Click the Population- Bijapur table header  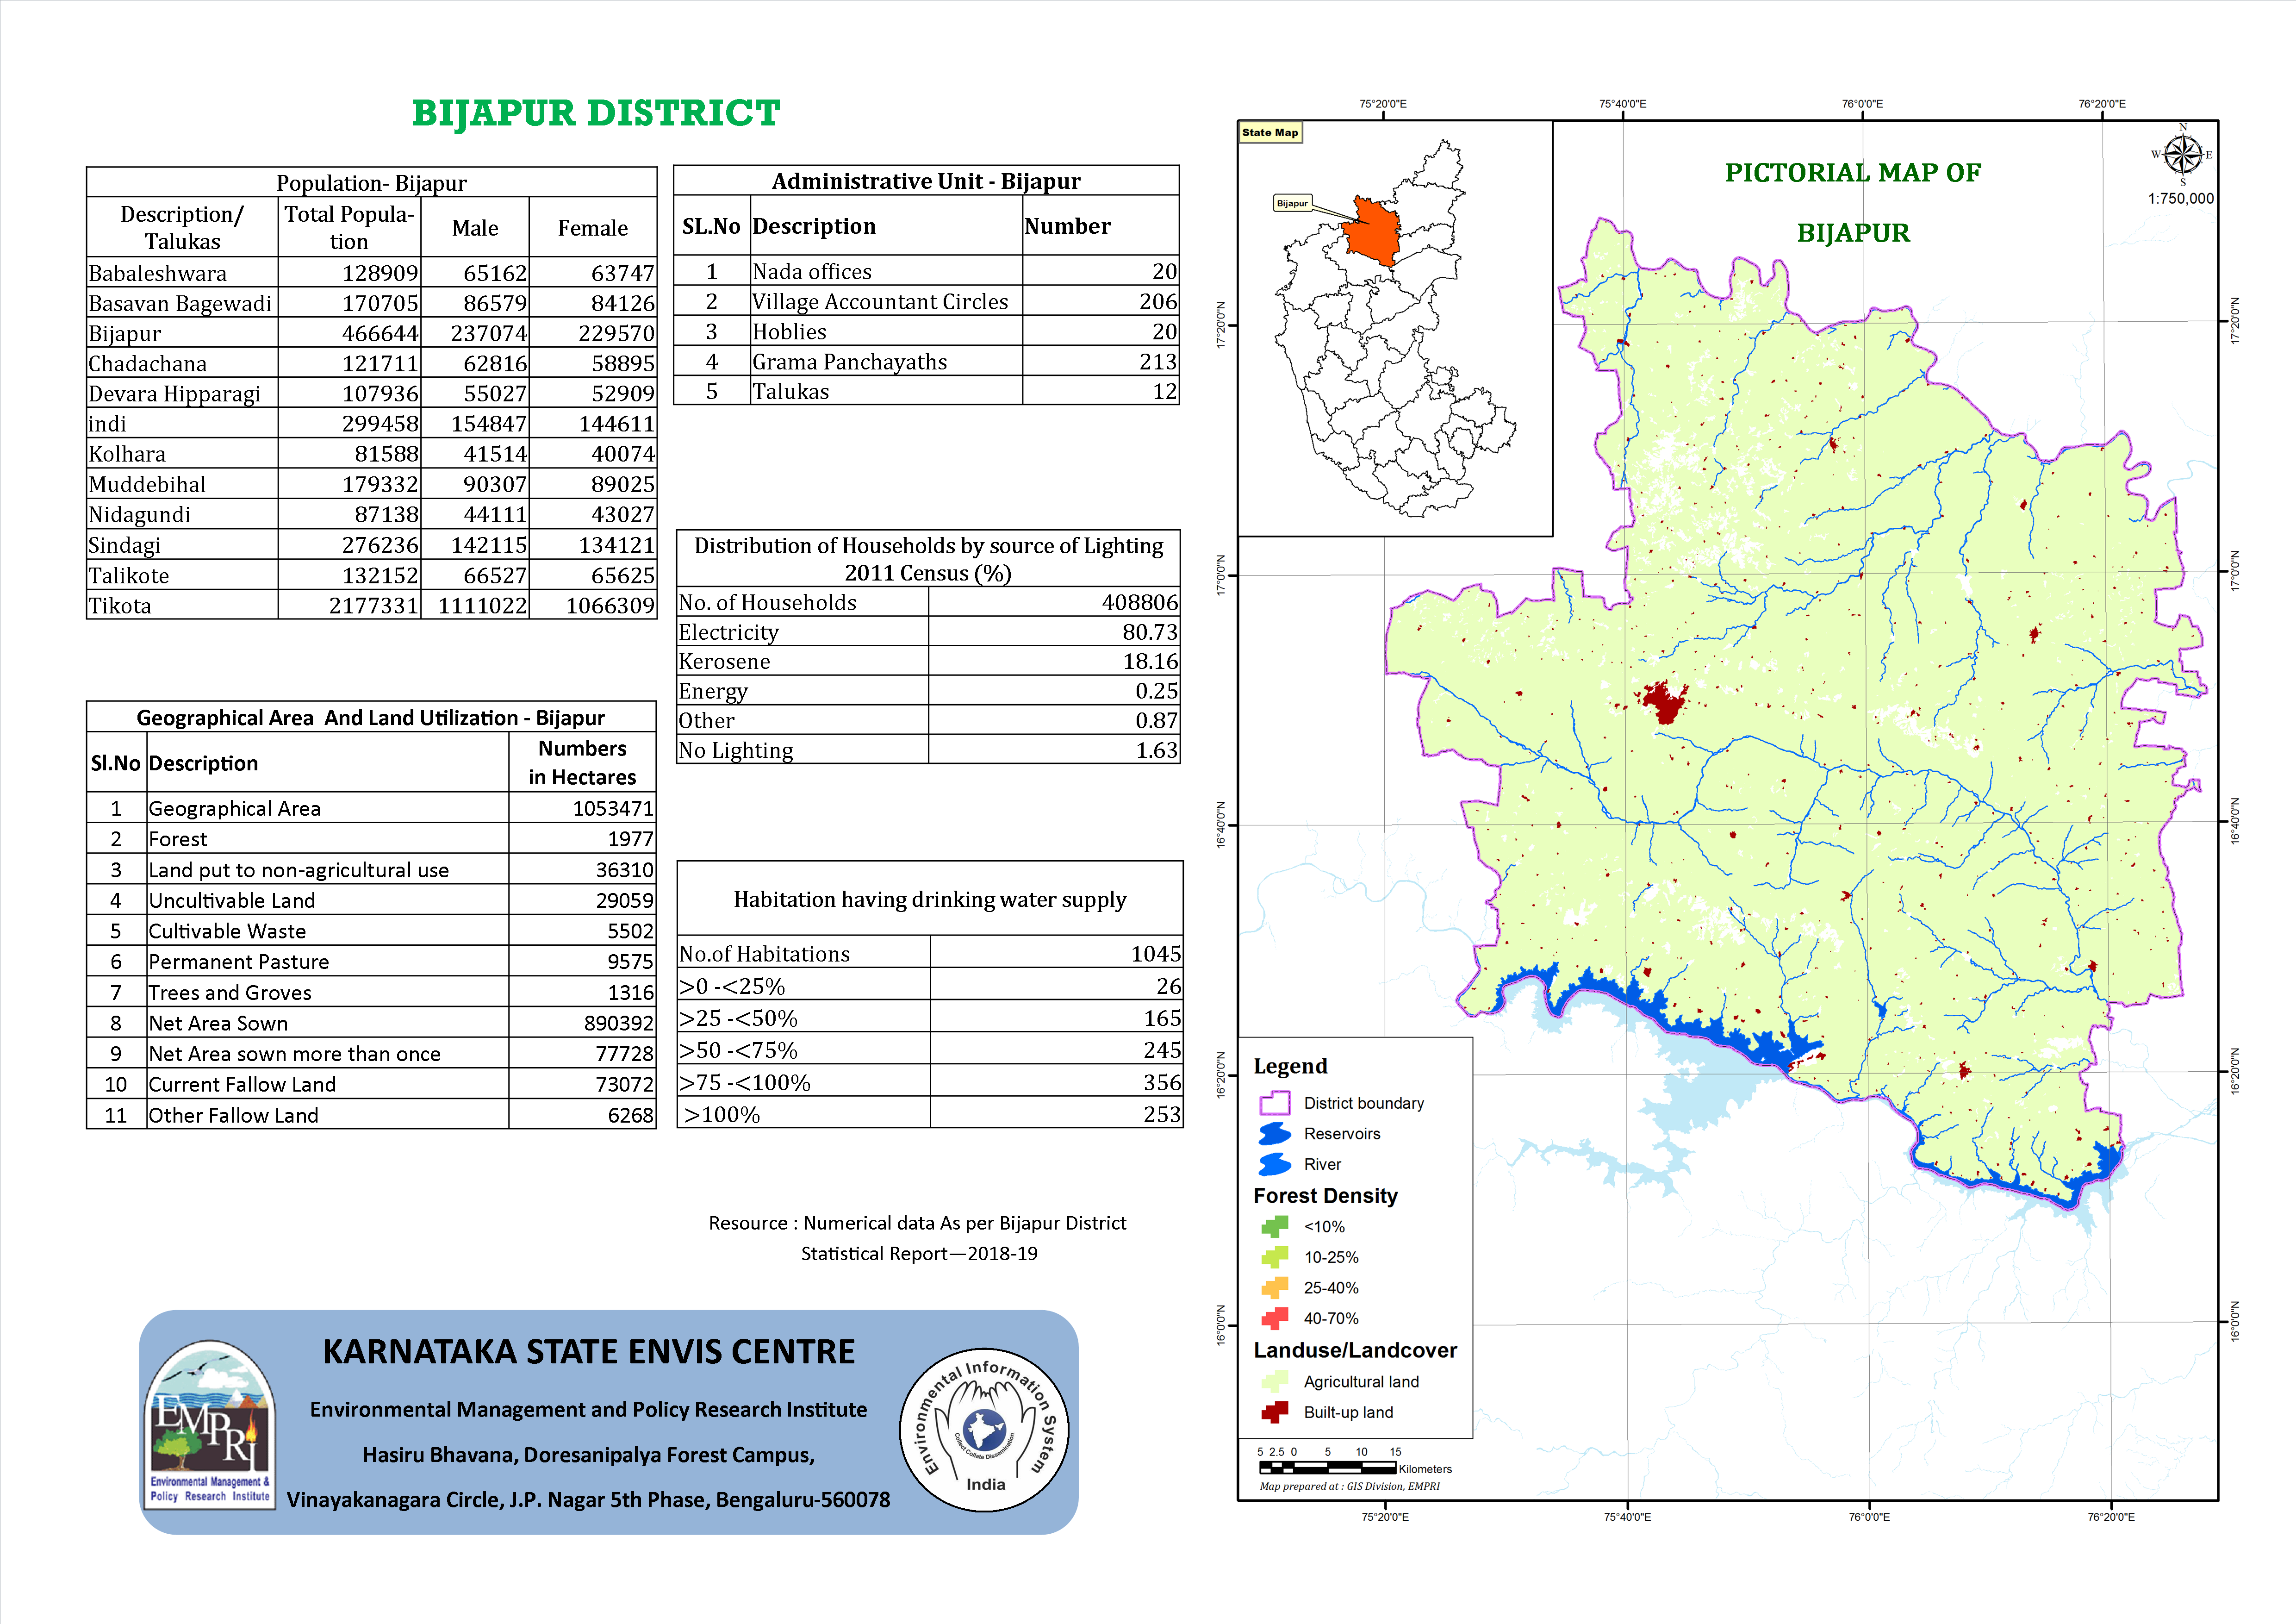(371, 183)
